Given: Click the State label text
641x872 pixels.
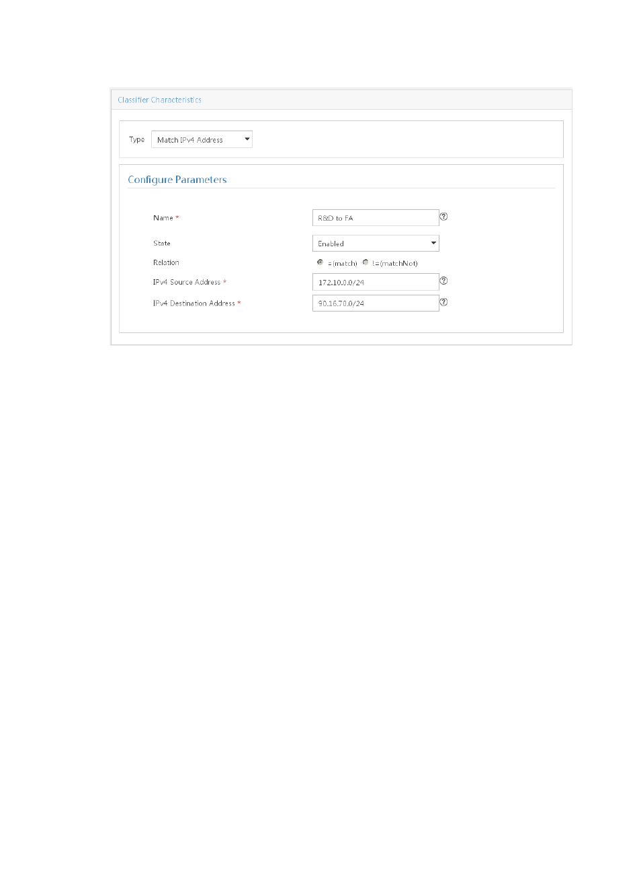Looking at the screenshot, I should (x=161, y=244).
